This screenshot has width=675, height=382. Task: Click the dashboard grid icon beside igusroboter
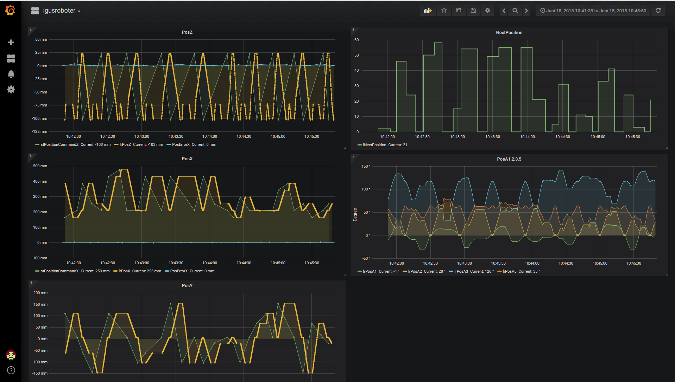(x=35, y=11)
